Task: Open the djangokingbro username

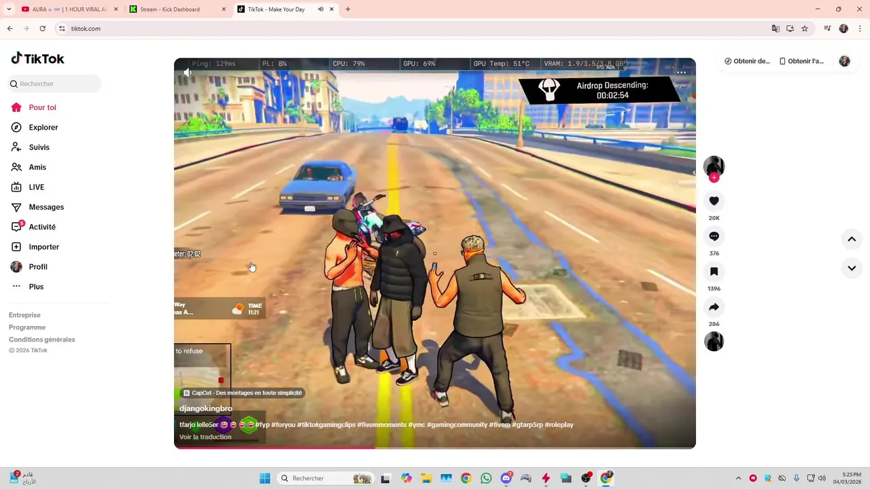Action: pos(206,409)
